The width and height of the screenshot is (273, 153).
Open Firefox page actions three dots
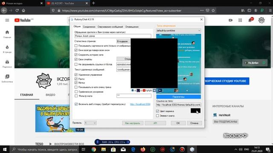[202, 10]
